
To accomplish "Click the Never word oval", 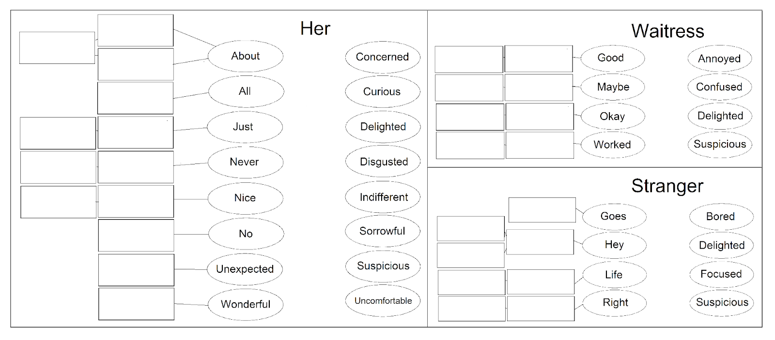I will click(246, 162).
